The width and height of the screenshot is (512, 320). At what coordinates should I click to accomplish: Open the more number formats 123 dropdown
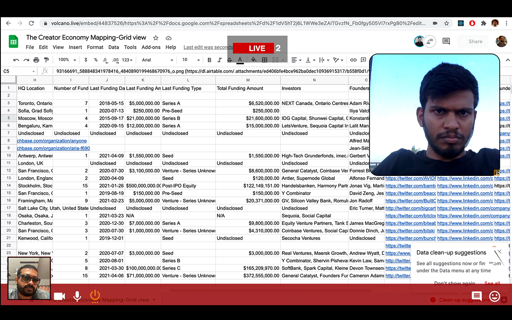(x=128, y=60)
